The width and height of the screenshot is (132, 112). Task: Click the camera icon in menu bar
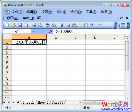pyautogui.click(x=39, y=18)
